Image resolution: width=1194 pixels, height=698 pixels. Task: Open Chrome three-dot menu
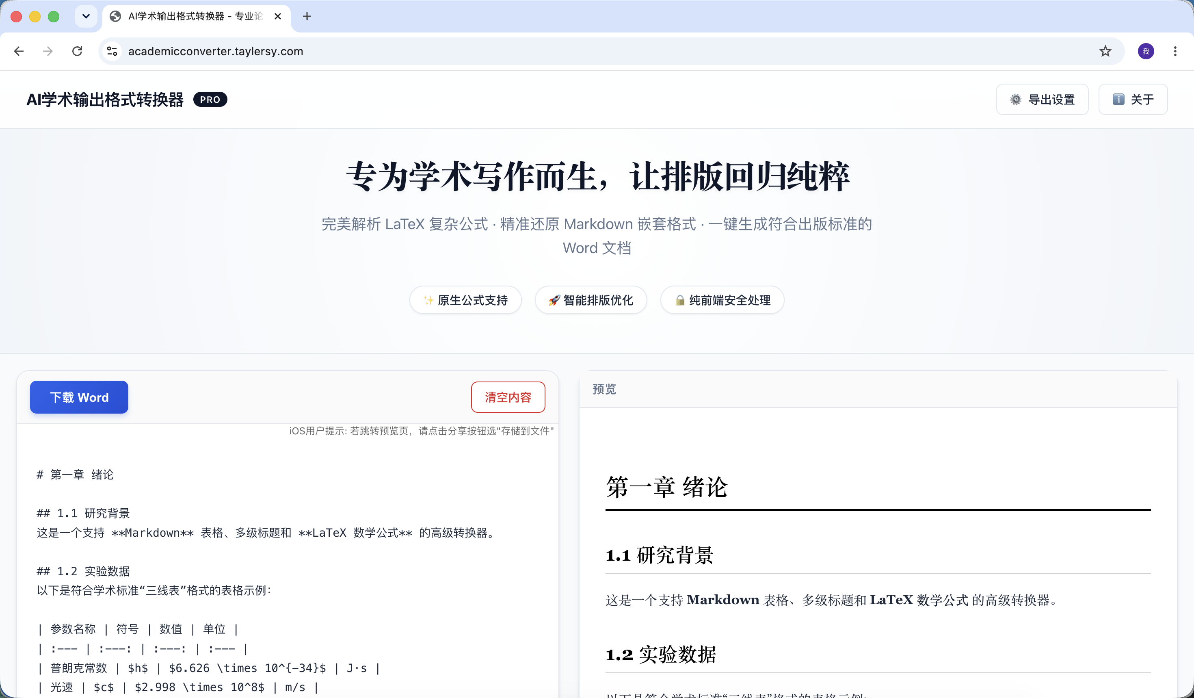[1175, 51]
